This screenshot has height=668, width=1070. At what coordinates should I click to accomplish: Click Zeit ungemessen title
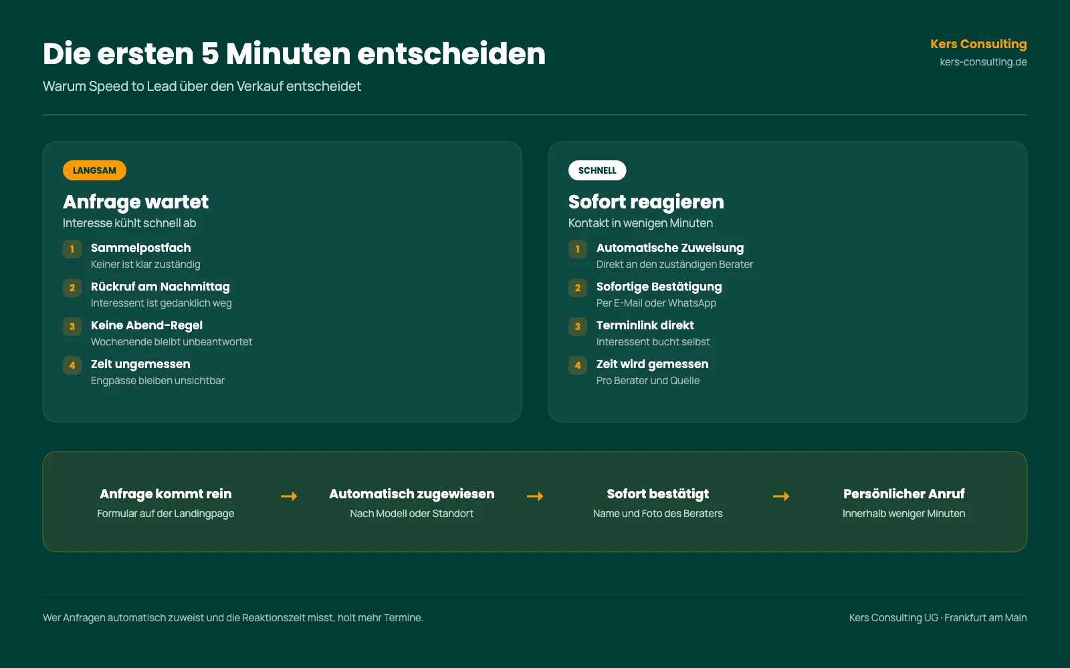point(140,364)
